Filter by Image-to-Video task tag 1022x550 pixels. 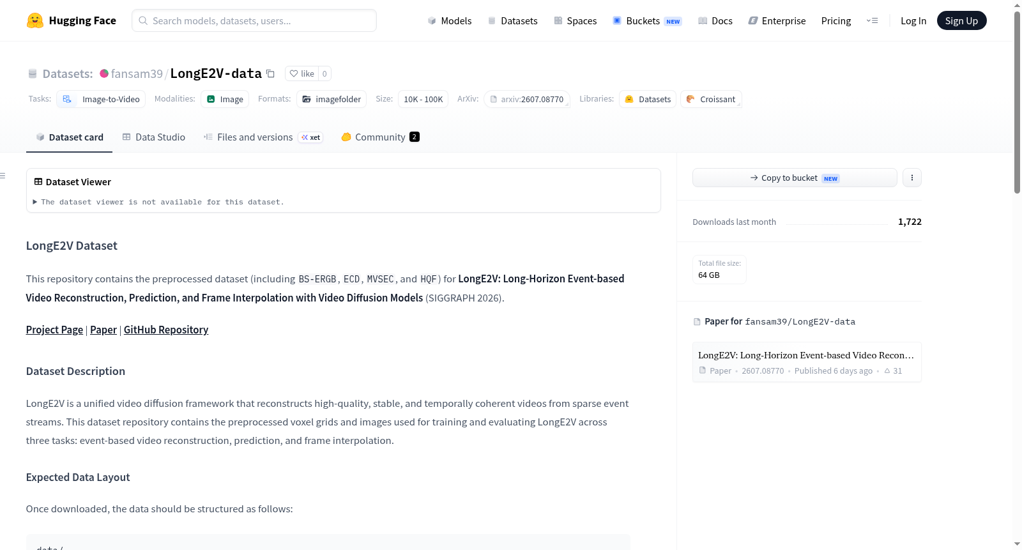click(x=101, y=99)
